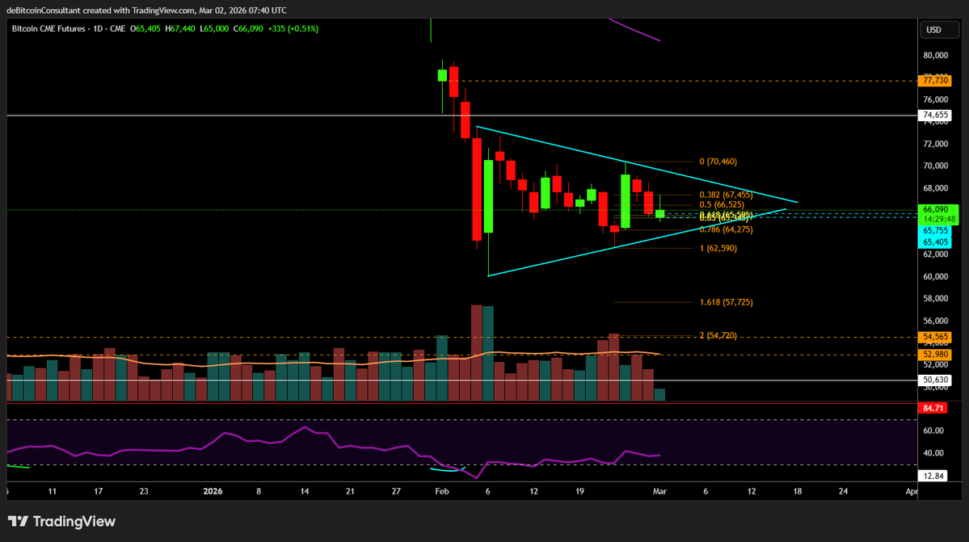969x542 pixels.
Task: Click the 70,000 price axis tick
Action: pos(935,166)
